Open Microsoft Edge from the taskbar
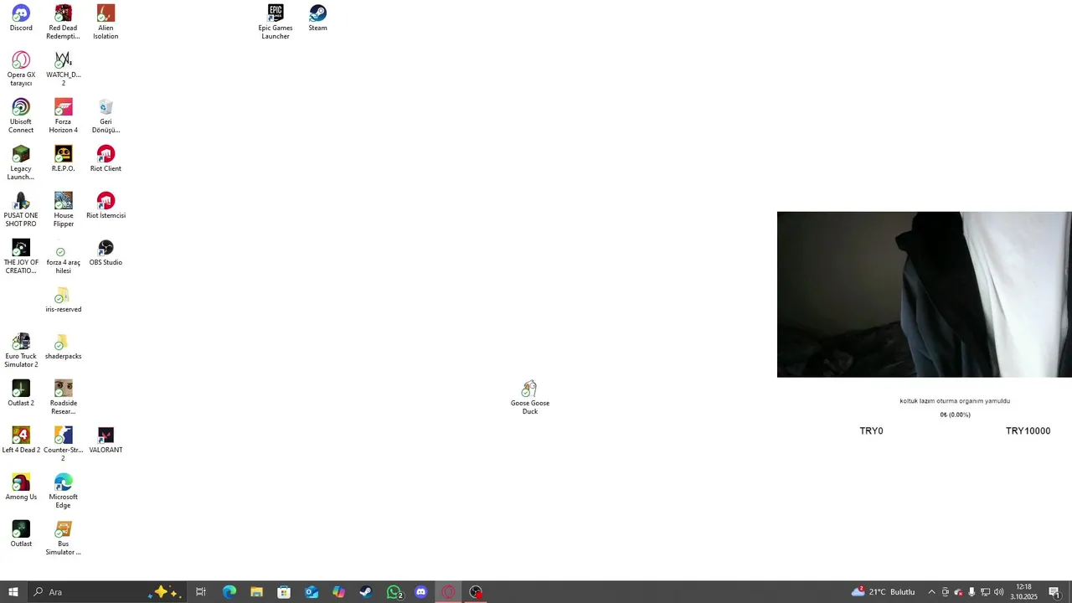Screen dimensions: 1072x603 (x=229, y=592)
